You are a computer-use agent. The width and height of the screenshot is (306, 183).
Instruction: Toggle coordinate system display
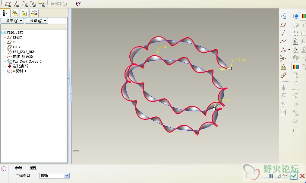pos(33,4)
